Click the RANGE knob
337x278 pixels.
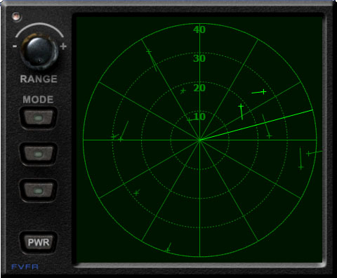tap(39, 51)
